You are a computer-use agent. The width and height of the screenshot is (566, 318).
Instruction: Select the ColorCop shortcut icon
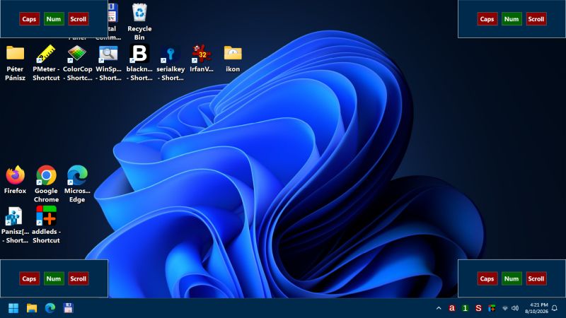tap(77, 62)
